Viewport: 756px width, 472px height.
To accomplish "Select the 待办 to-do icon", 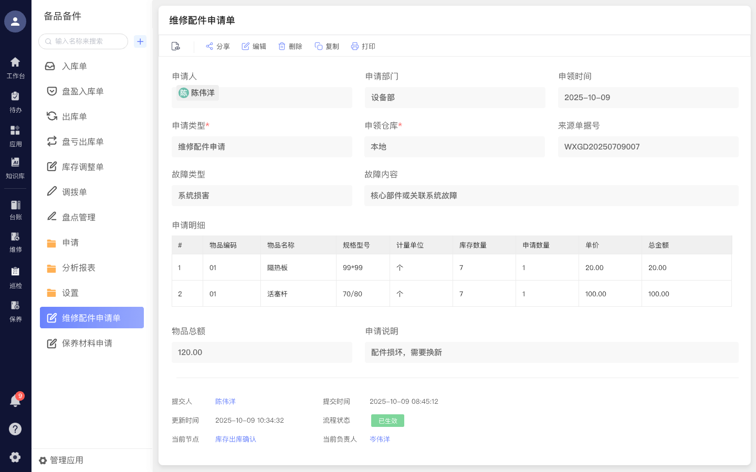I will (x=15, y=101).
